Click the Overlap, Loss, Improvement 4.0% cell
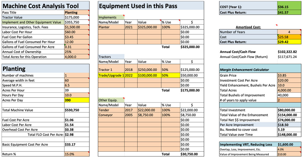Image resolution: width=303 pixels, height=158 pixels. point(289,149)
